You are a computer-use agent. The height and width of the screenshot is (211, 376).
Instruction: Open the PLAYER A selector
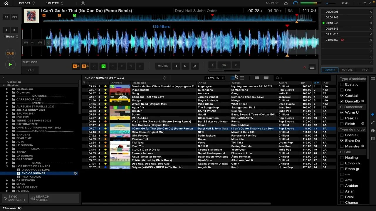click(215, 78)
